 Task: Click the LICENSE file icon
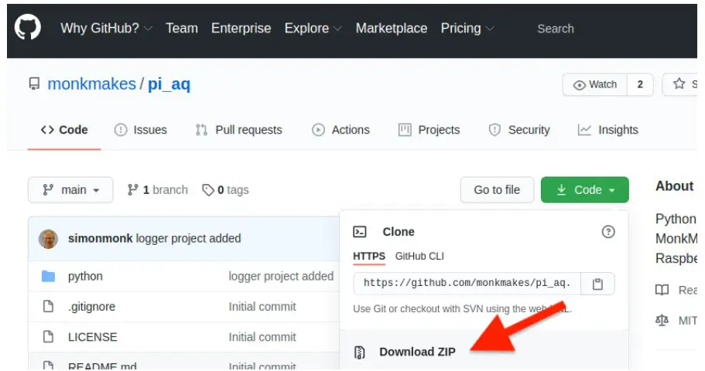point(48,336)
